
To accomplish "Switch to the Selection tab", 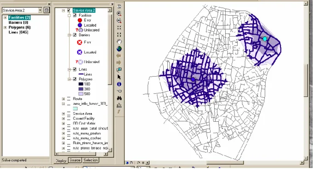I will (x=91, y=160).
